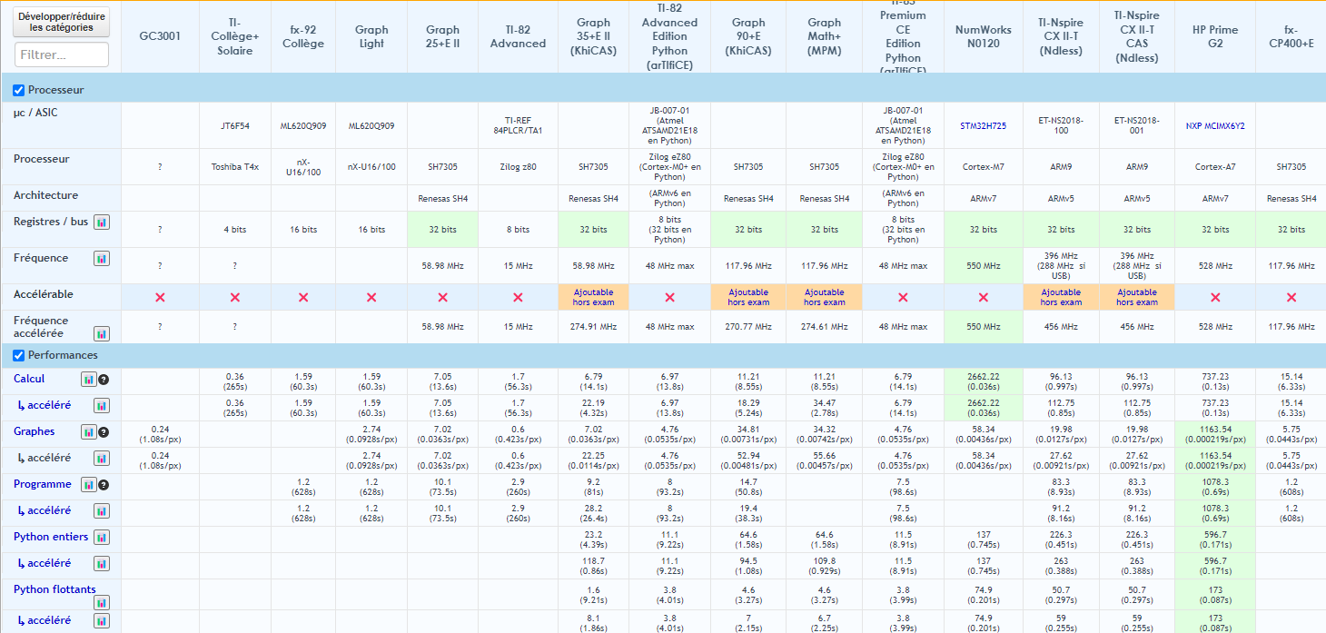Show the chart for Programme row

pos(89,485)
